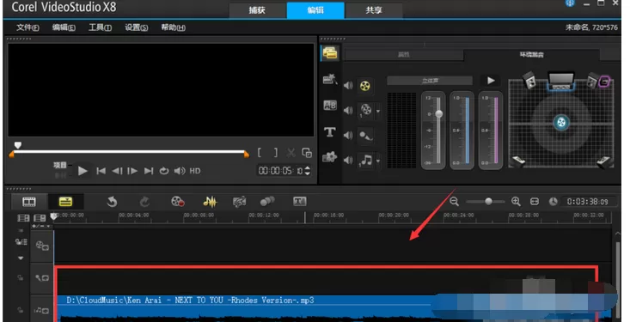Open the Graphic/Filter library gear icon
The width and height of the screenshot is (630, 322).
pyautogui.click(x=329, y=157)
